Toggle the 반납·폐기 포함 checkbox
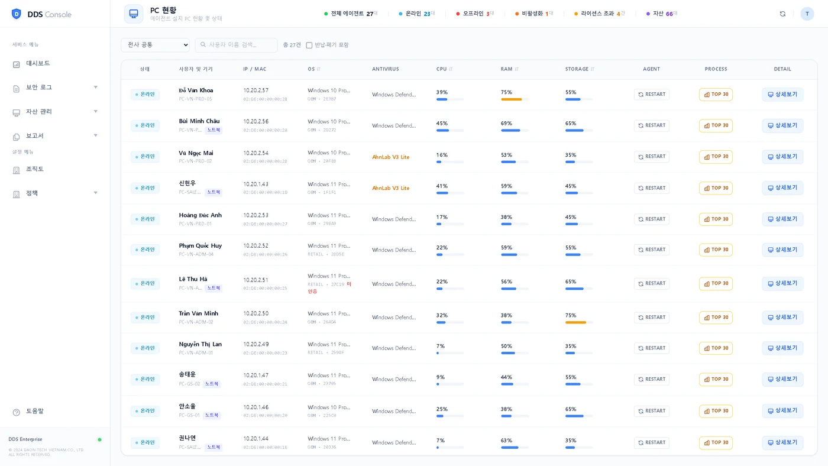Image resolution: width=828 pixels, height=466 pixels. pyautogui.click(x=309, y=46)
